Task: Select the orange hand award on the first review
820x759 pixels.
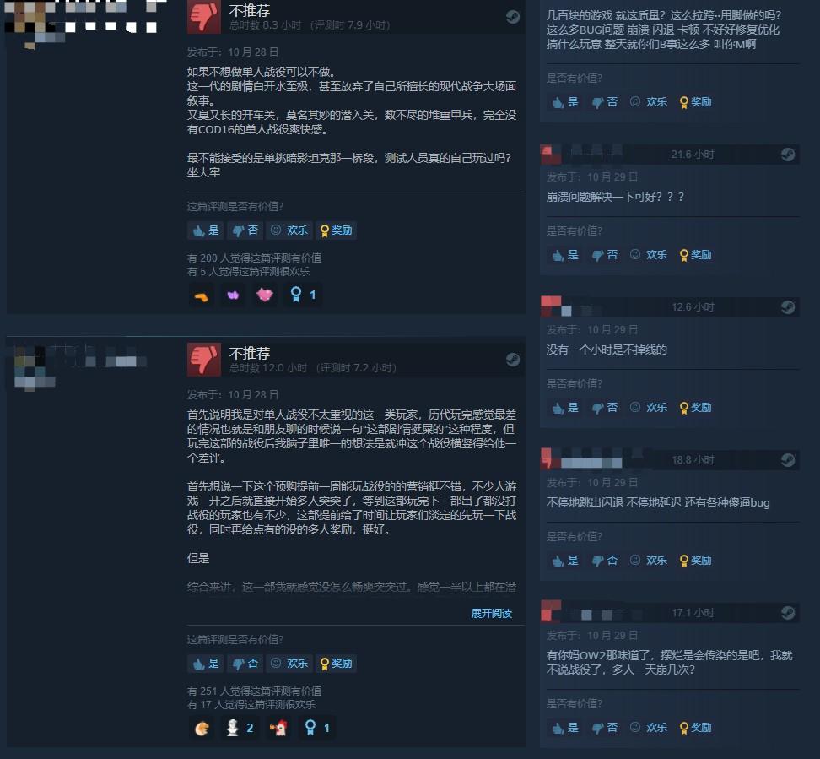Action: (x=202, y=295)
